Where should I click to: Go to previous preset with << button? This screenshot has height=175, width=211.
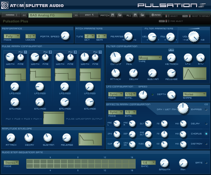pos(24,15)
